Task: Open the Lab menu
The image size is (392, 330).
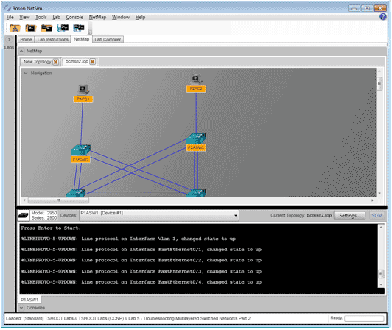Action: [57, 17]
